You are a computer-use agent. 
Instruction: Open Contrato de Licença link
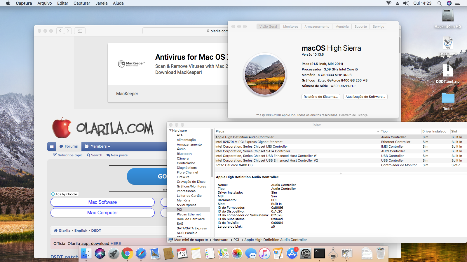353,115
